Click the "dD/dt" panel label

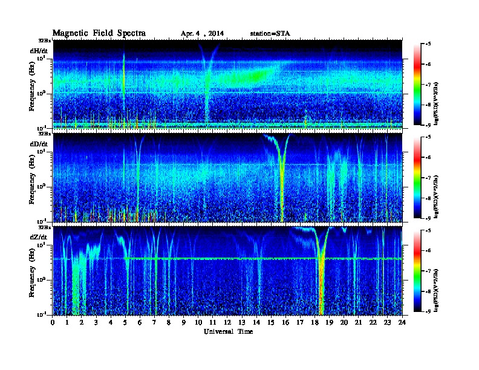39,144
